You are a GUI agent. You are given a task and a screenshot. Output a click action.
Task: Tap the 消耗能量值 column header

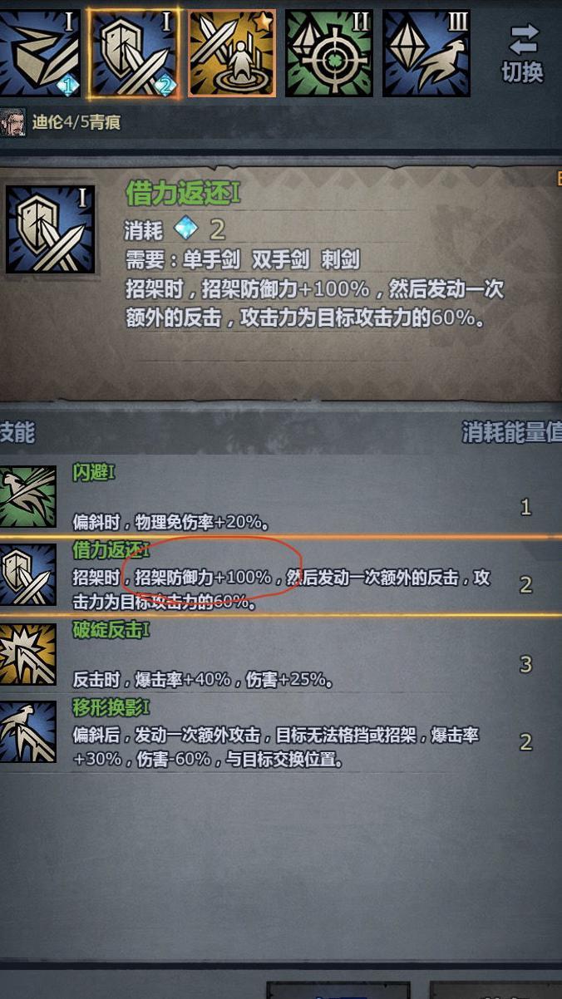click(x=511, y=432)
